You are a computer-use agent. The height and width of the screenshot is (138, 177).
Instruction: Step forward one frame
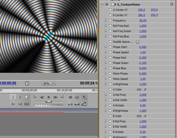56,97
